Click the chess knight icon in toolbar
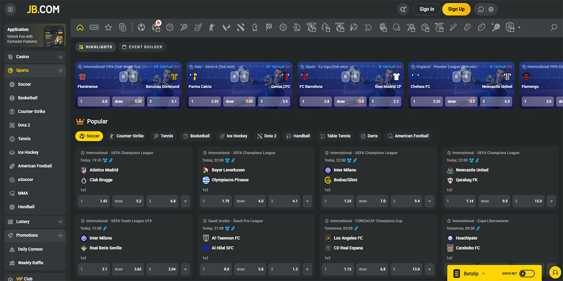Image resolution: width=563 pixels, height=281 pixels. [255, 28]
